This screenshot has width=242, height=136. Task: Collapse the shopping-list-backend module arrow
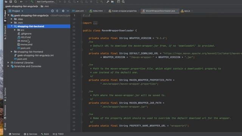(12, 26)
